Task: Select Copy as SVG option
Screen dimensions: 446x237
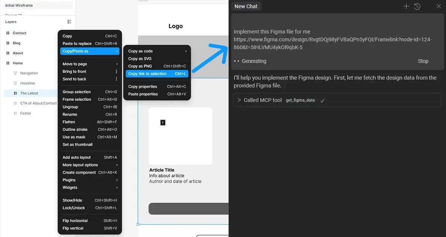Action: point(140,59)
